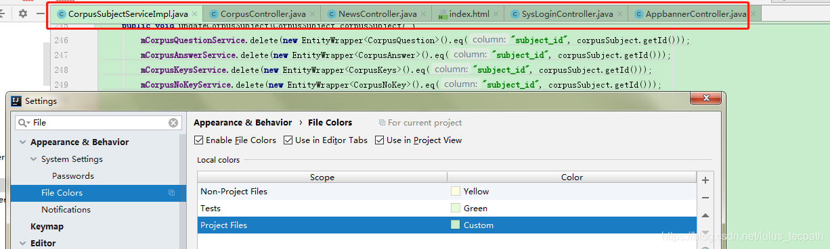Open the gear settings icon left of editor tabs
The width and height of the screenshot is (830, 249).
pos(23,13)
